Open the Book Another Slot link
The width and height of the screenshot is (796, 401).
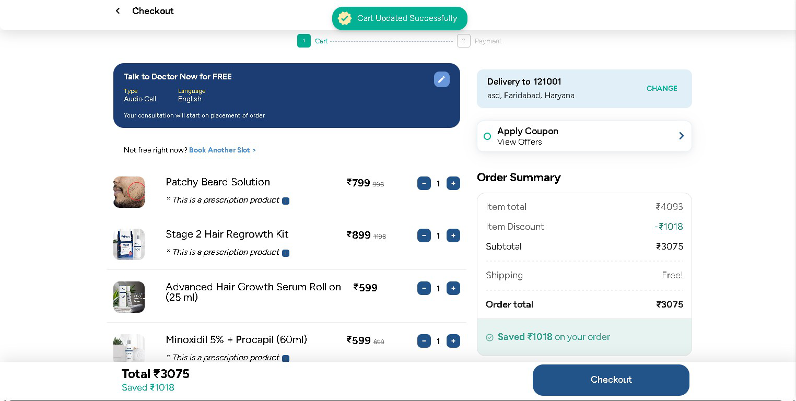point(222,150)
